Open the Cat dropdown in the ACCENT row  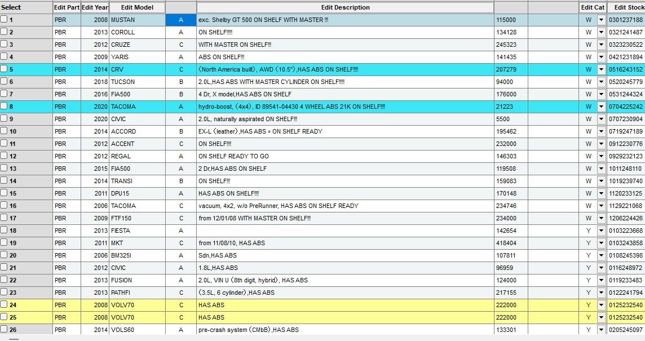point(602,144)
